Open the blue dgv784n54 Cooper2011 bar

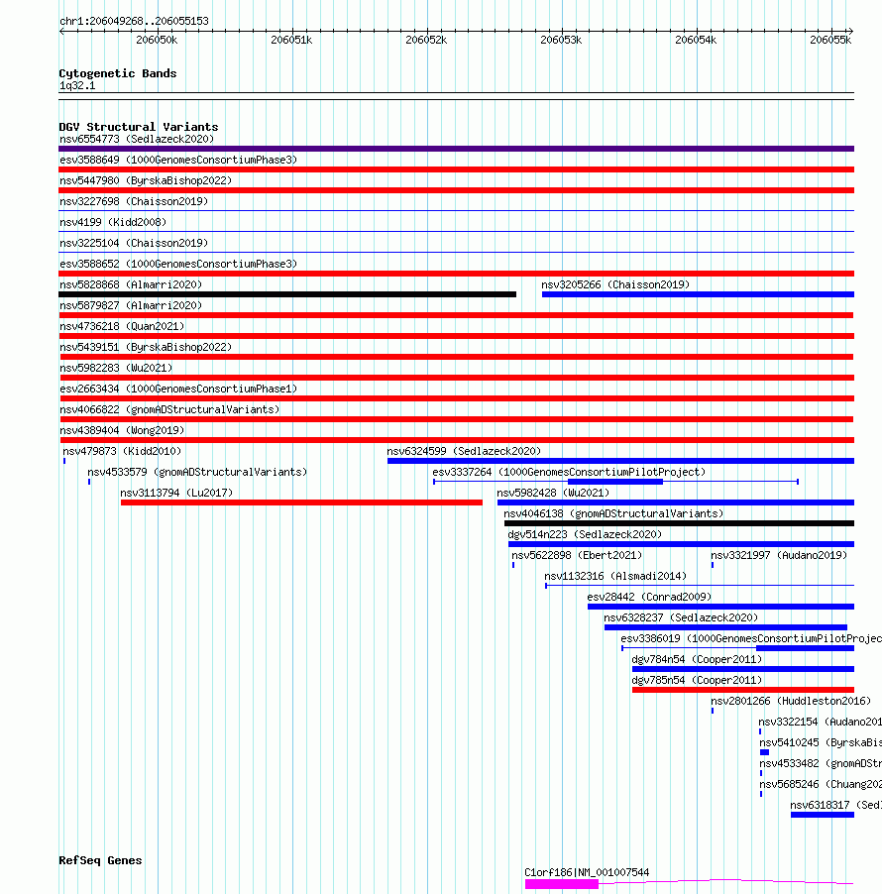(x=743, y=669)
